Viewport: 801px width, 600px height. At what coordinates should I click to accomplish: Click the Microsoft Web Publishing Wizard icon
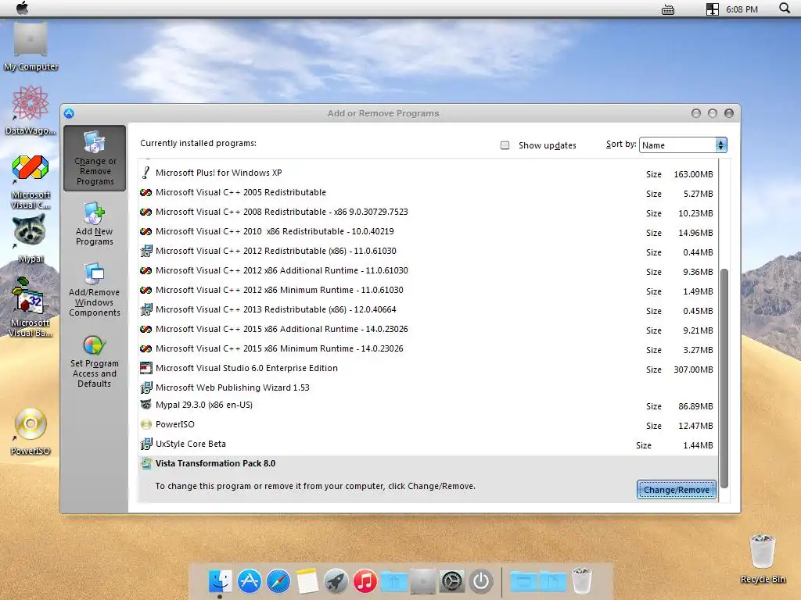[x=146, y=387]
